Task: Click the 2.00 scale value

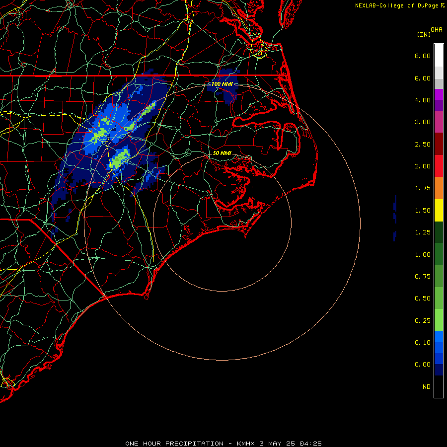Action: (423, 166)
